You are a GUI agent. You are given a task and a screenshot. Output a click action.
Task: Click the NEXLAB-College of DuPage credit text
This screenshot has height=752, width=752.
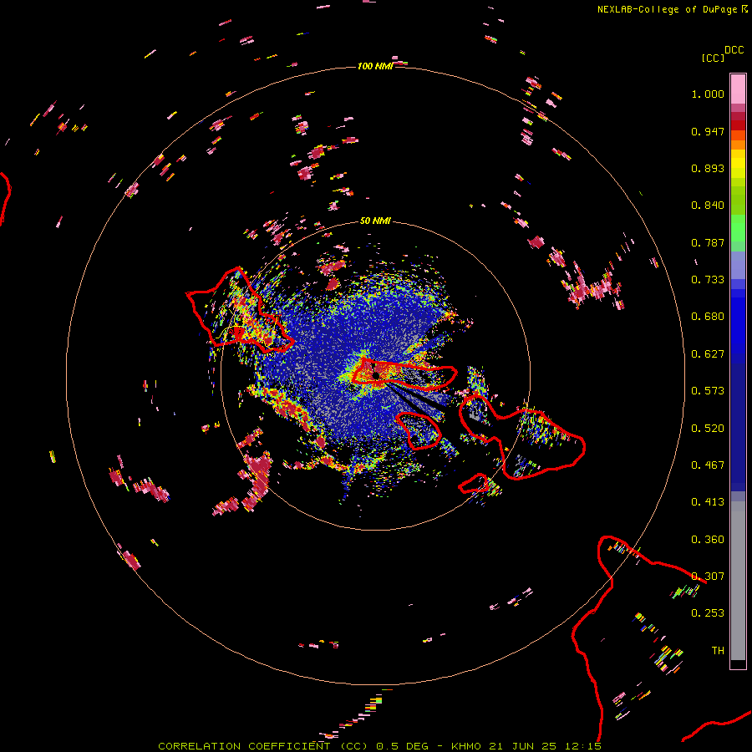(x=668, y=9)
